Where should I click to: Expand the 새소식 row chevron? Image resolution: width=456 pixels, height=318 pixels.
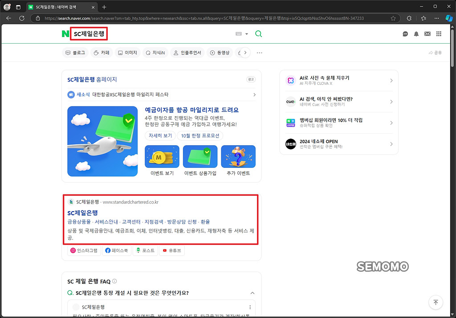coord(254,94)
